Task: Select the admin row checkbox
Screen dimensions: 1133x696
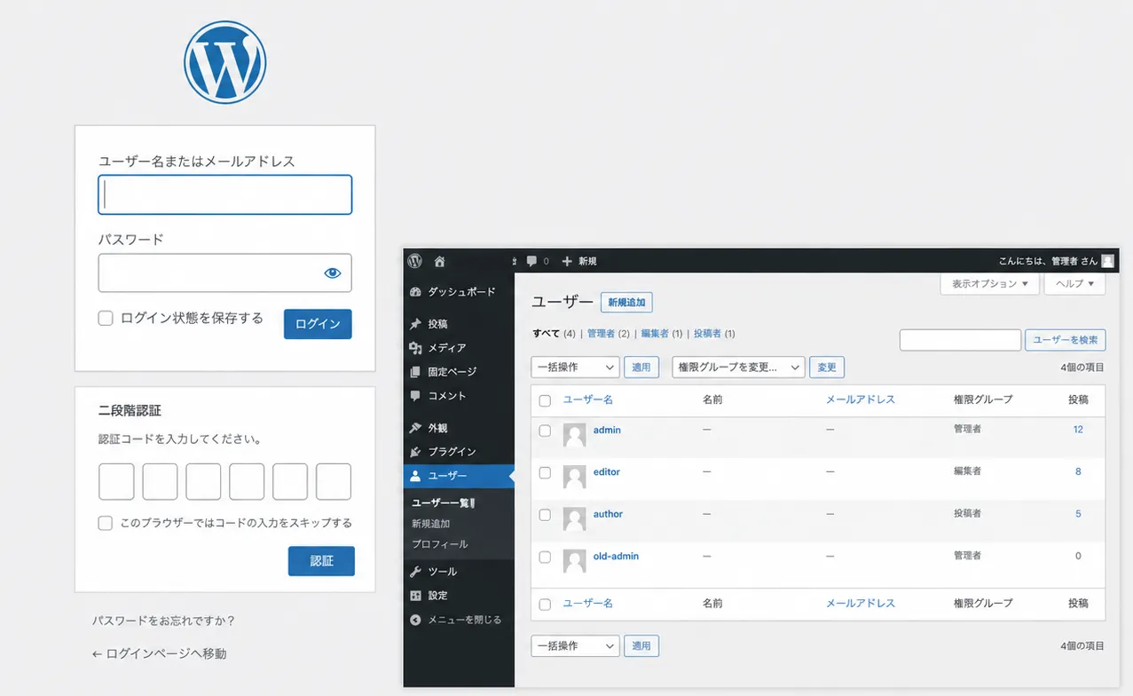Action: [x=545, y=431]
